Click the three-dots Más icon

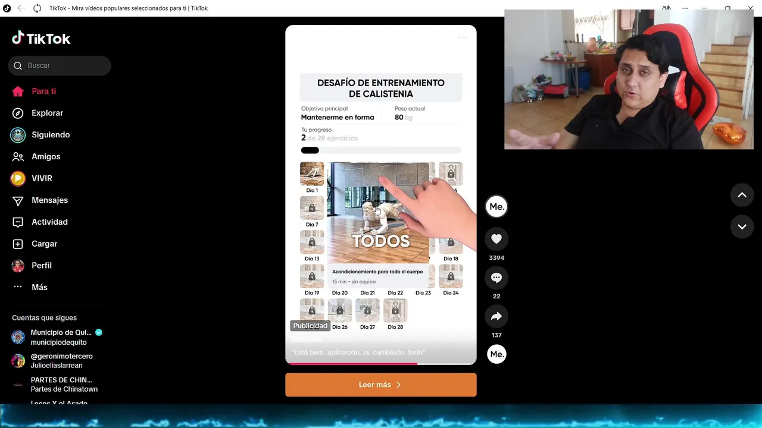tap(18, 287)
